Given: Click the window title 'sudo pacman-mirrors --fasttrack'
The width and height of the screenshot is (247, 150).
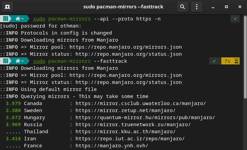Looking at the screenshot, I should 123,7.
